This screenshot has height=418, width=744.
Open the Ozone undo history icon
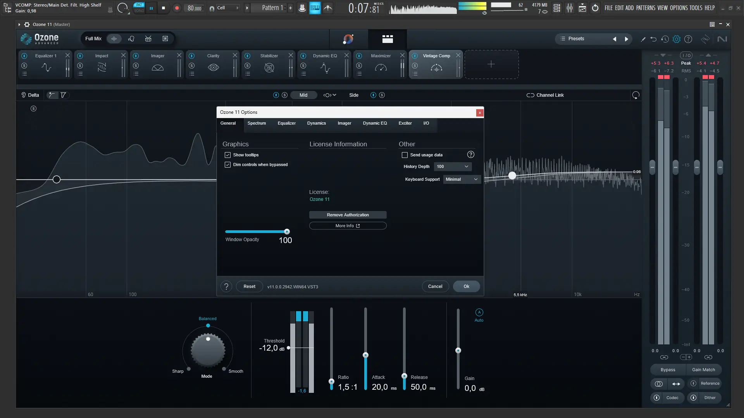665,39
